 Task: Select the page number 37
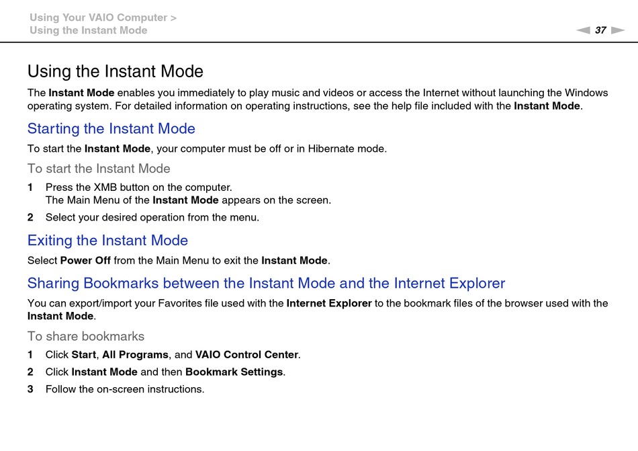600,30
